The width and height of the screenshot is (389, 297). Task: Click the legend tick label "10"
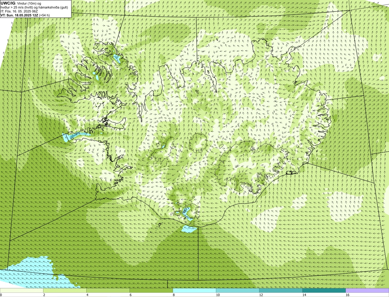click(x=218, y=295)
